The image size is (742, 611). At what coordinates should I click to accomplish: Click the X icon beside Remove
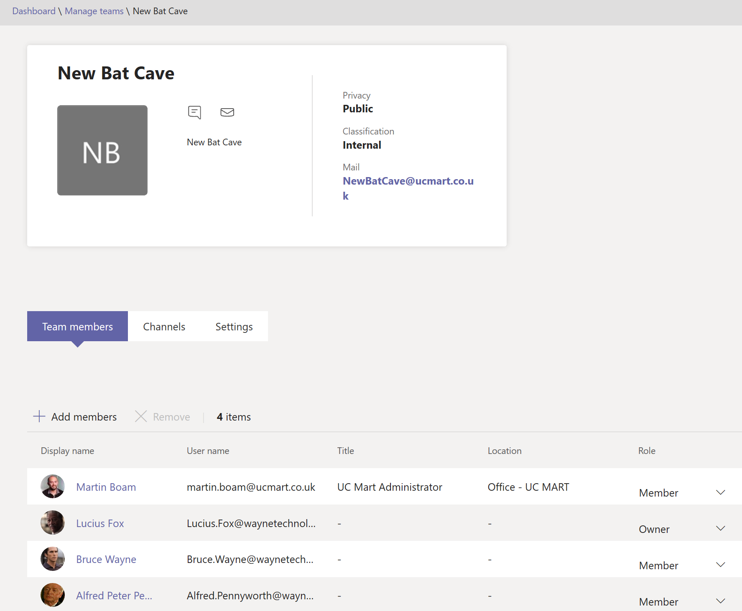[141, 416]
